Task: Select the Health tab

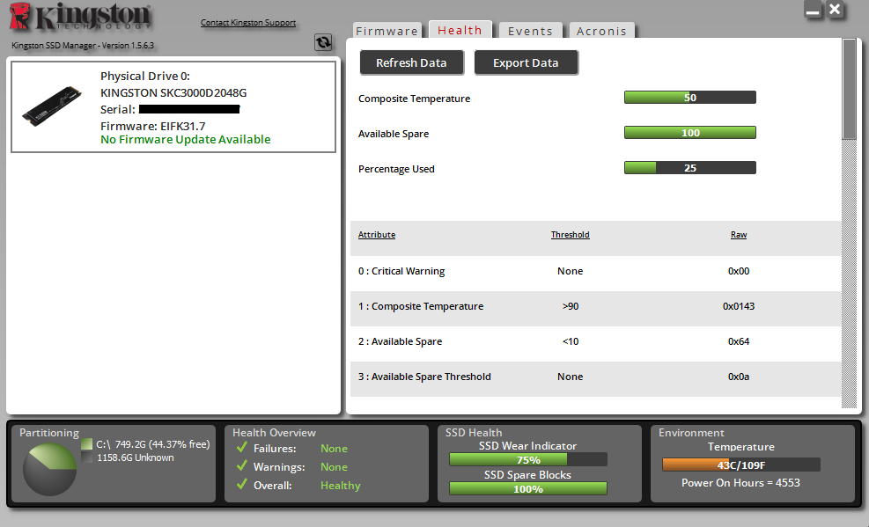Action: point(460,30)
